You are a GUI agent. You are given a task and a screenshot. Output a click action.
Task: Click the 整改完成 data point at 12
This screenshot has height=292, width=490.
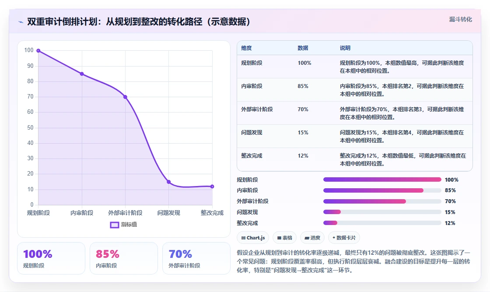point(212,186)
